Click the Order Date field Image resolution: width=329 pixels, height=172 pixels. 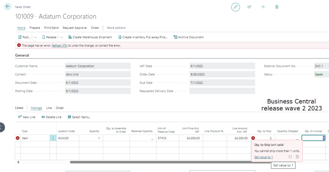[x=222, y=74]
